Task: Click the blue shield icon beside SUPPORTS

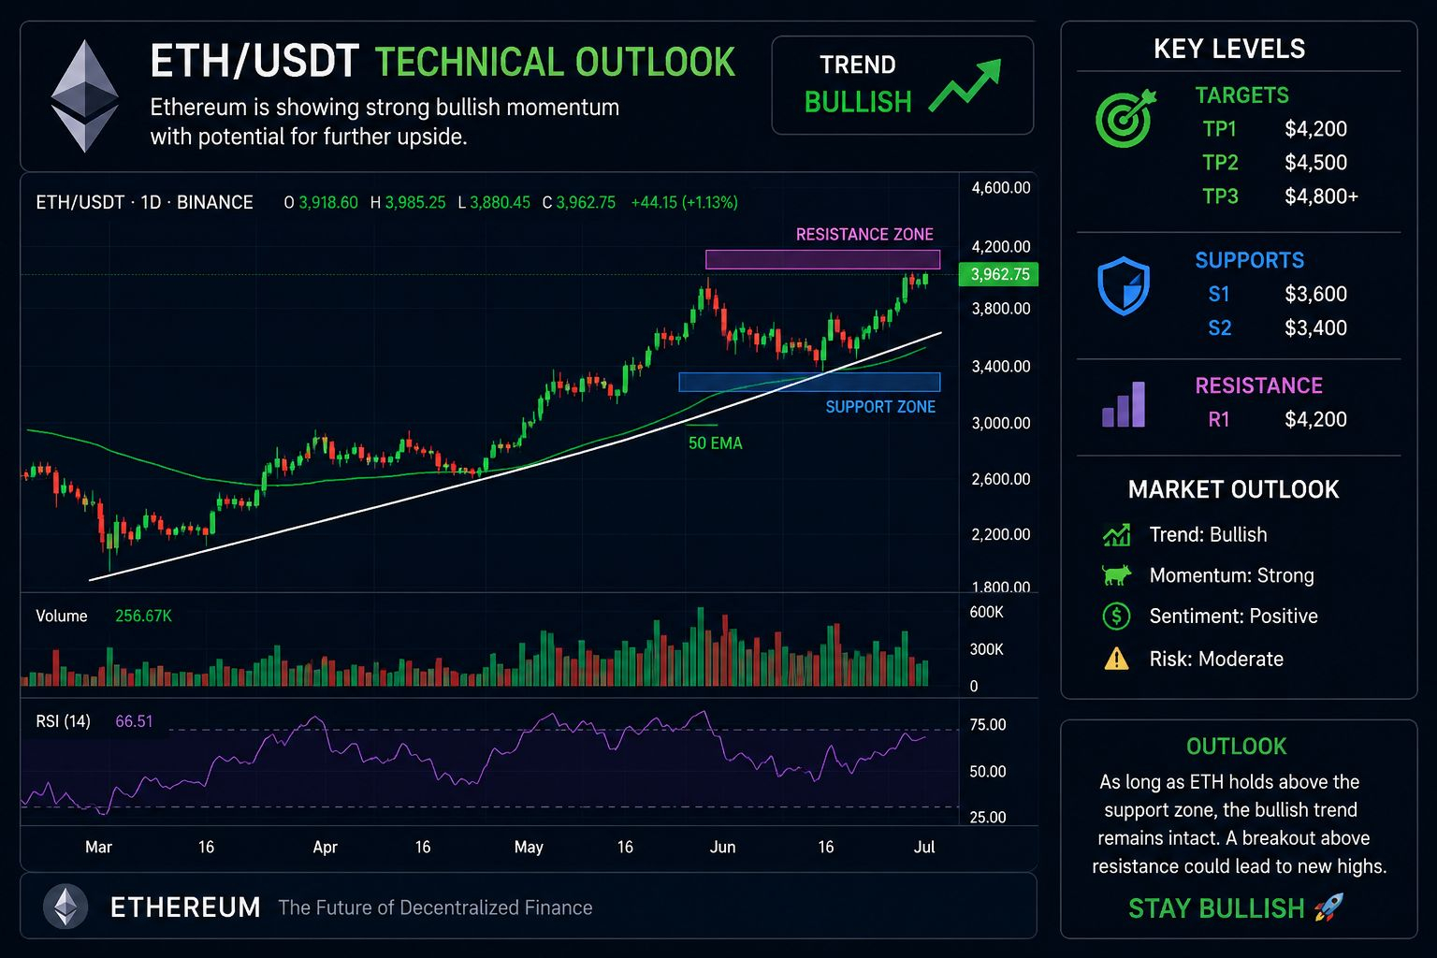Action: (x=1123, y=286)
